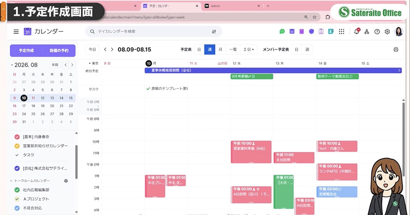Open 1on1：内藤さん event
This screenshot has height=215, width=410.
coord(337,146)
